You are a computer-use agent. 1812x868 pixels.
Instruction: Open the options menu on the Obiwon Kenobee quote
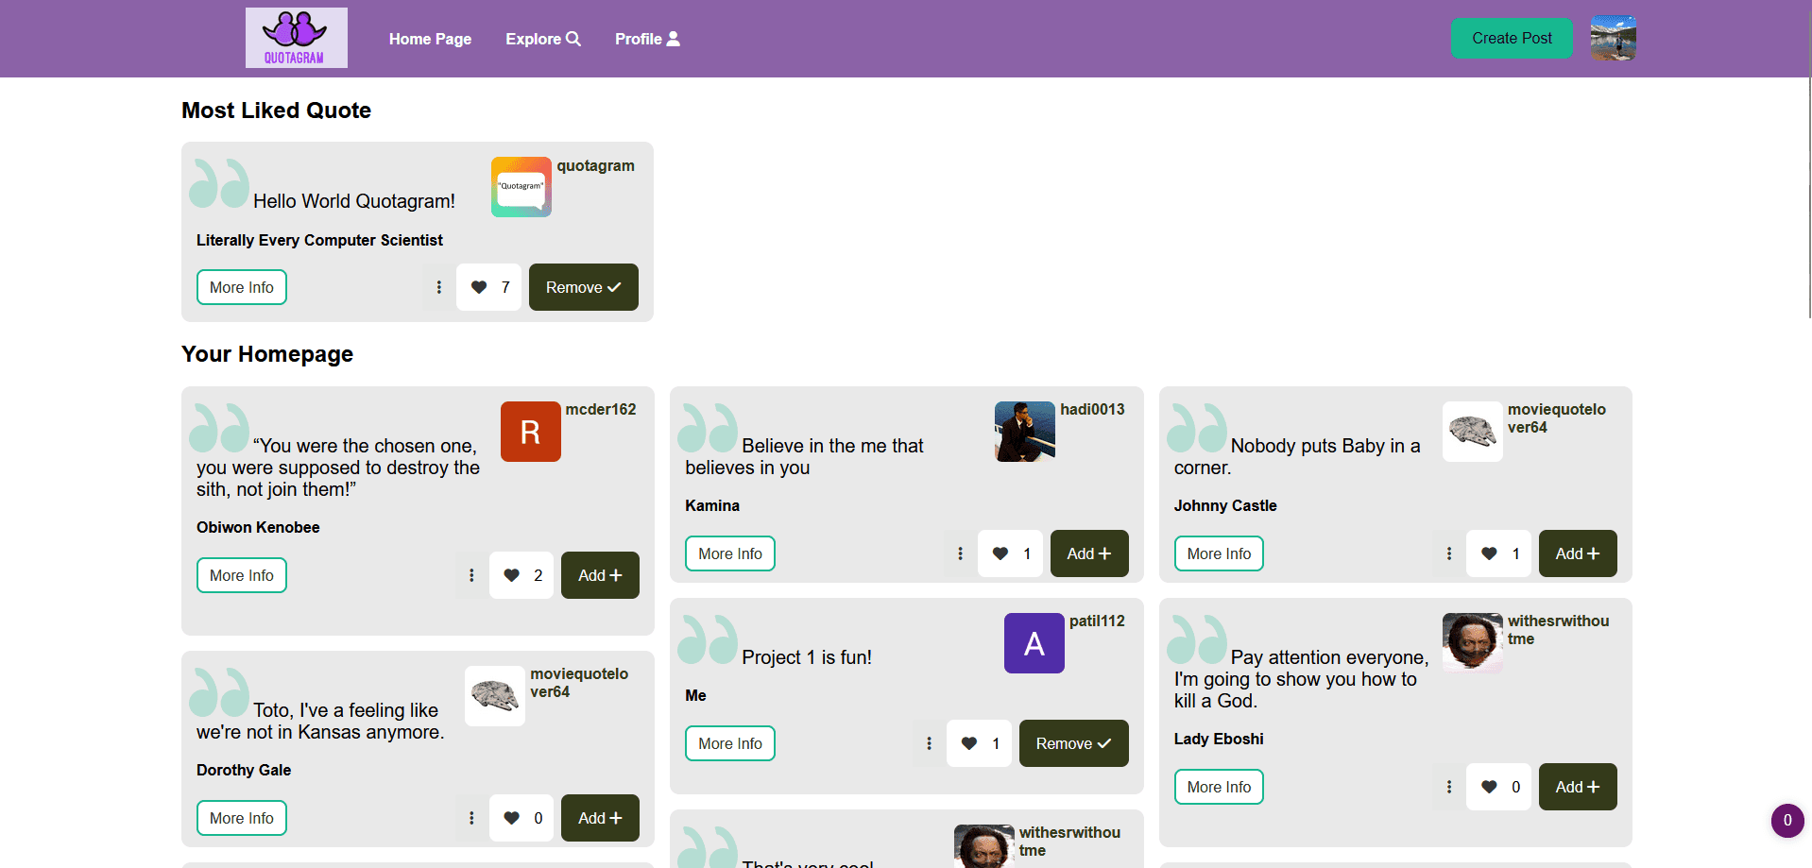pyautogui.click(x=471, y=575)
